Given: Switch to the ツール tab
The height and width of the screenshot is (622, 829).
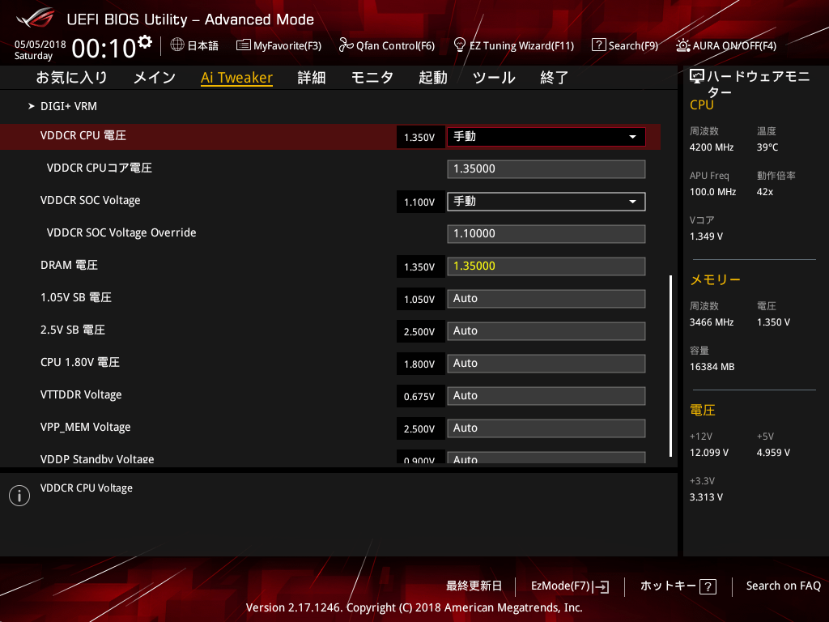Looking at the screenshot, I should (x=494, y=78).
